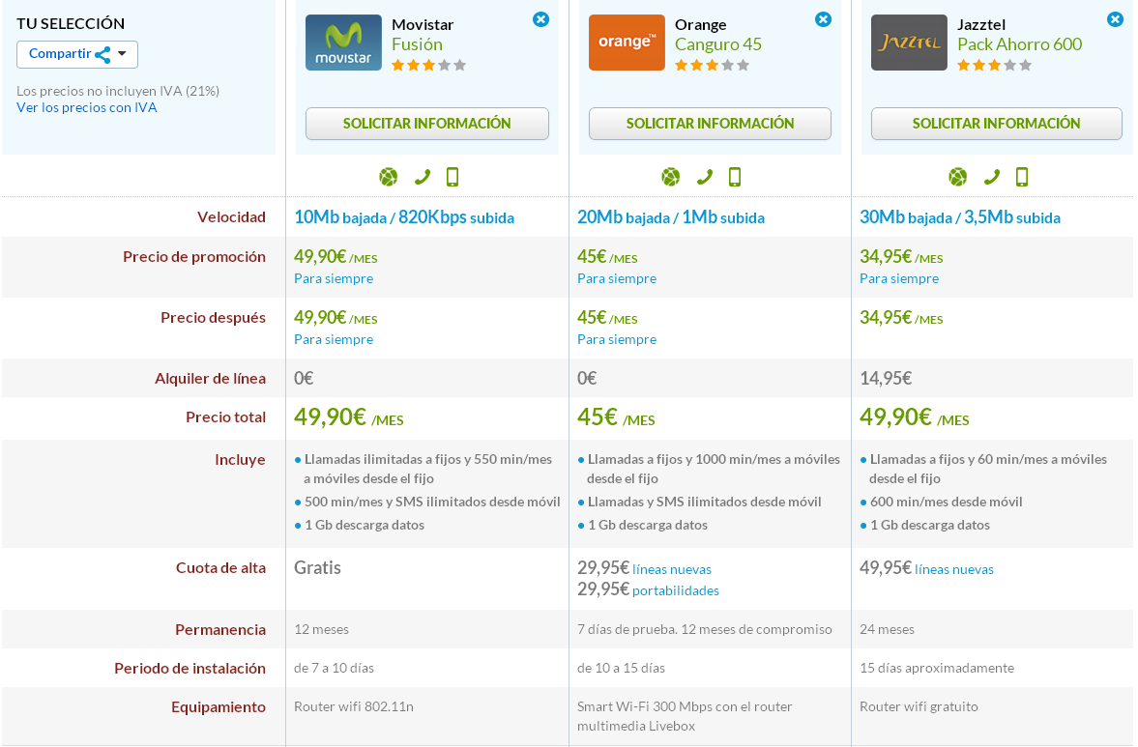Request information for Movistar Fusión
The image size is (1138, 747).
click(426, 124)
